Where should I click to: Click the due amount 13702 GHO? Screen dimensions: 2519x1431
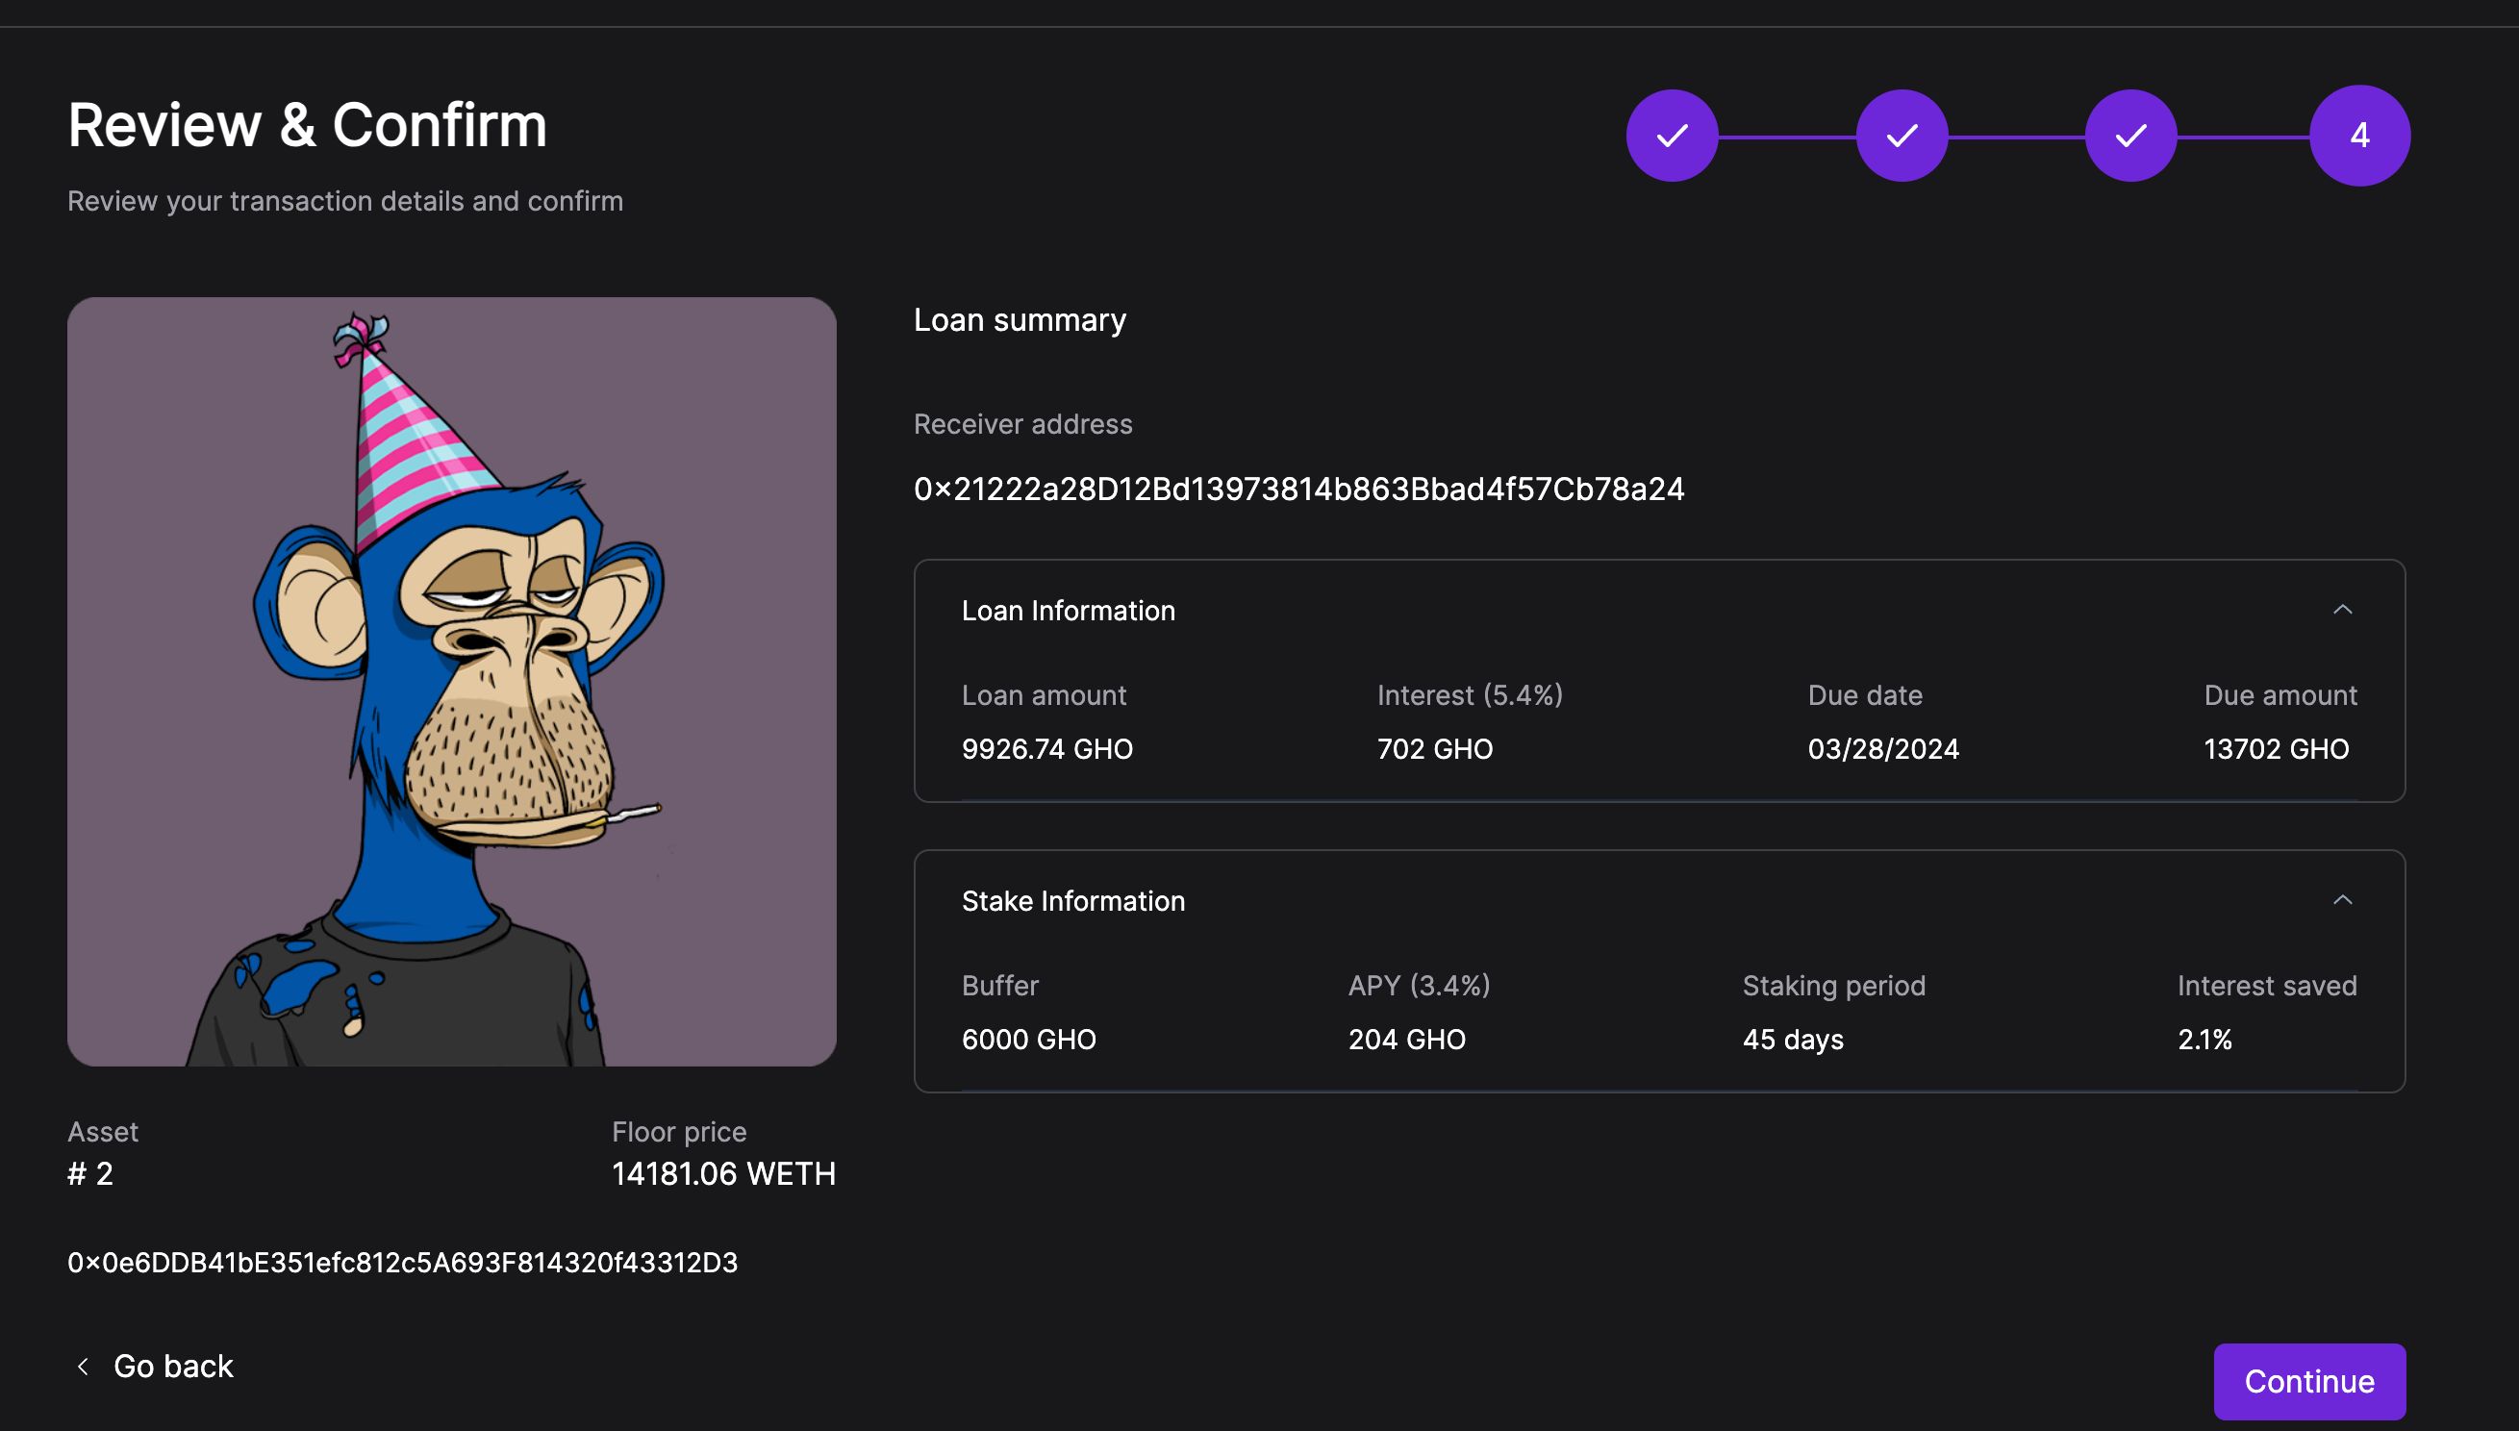pos(2277,749)
